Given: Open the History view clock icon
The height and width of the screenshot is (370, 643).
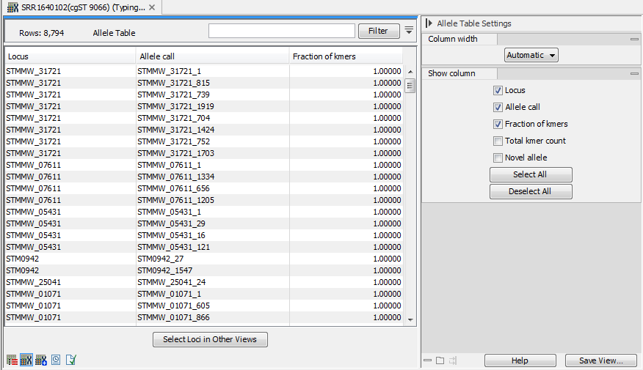Looking at the screenshot, I should tap(56, 360).
